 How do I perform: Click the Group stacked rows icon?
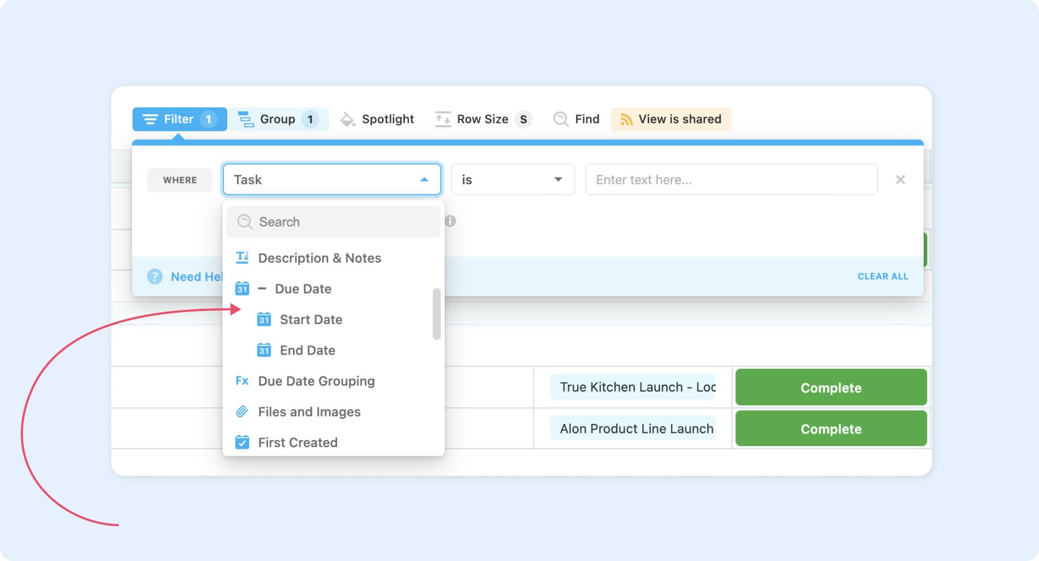point(246,119)
